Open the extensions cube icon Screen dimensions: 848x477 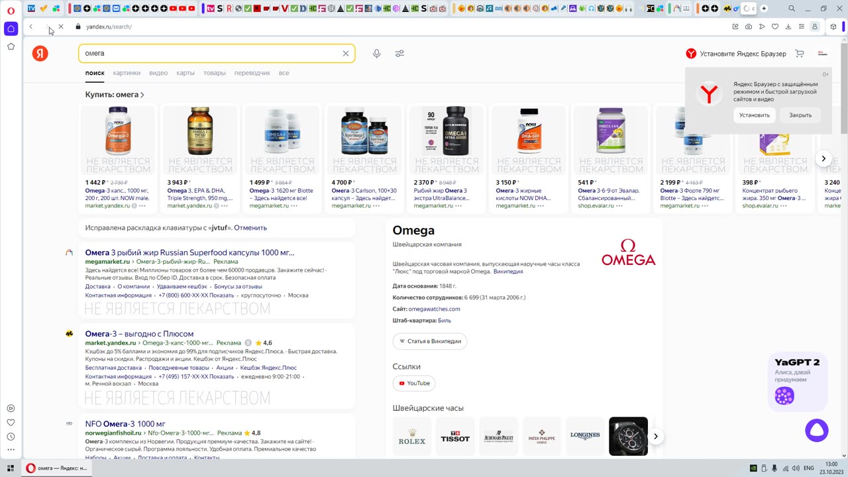click(x=833, y=26)
